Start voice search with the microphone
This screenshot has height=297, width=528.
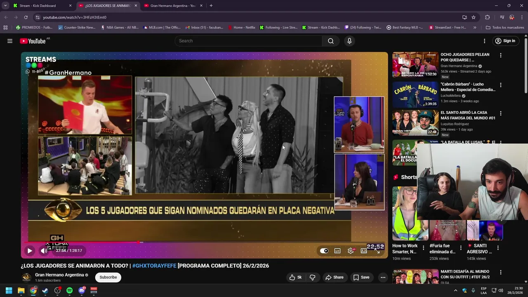tap(349, 41)
